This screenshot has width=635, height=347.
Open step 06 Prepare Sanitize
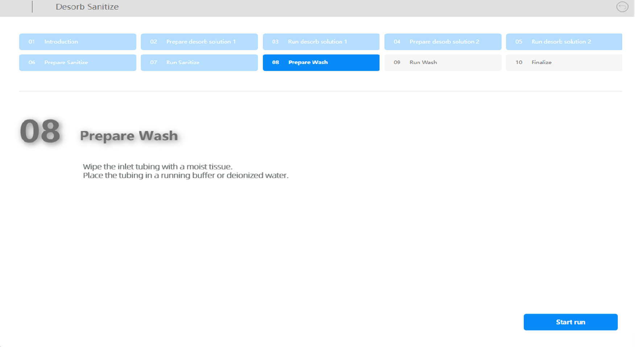78,62
